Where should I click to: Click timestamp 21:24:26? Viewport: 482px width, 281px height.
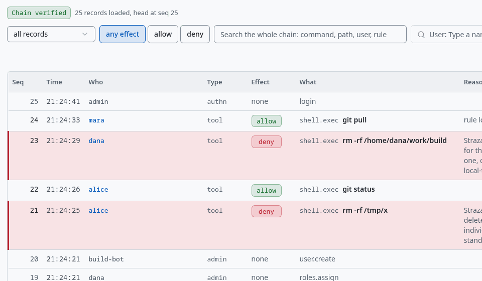click(x=63, y=190)
